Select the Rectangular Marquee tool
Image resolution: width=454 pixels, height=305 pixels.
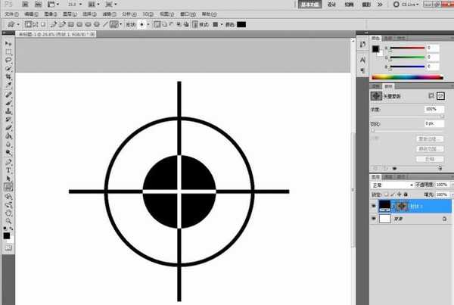click(8, 51)
